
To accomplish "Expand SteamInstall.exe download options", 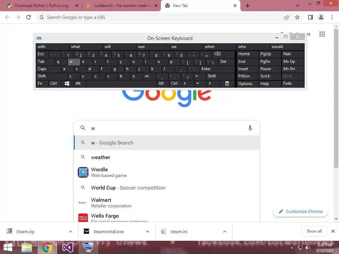I will tap(148, 232).
